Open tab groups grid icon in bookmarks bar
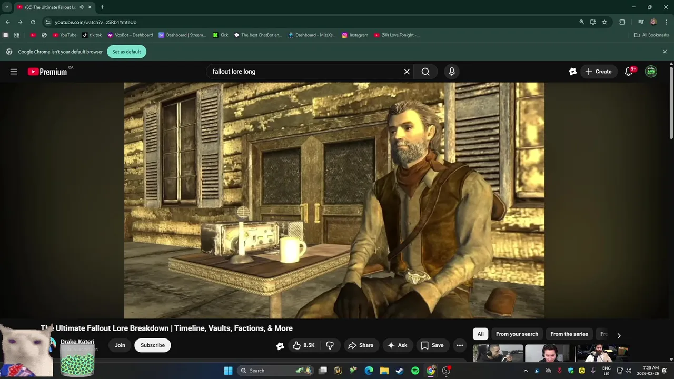The image size is (674, 379). click(x=17, y=35)
